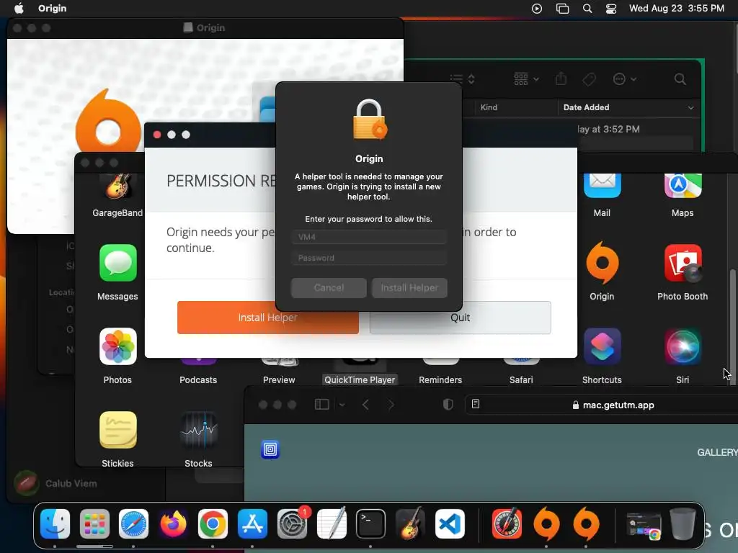Image resolution: width=738 pixels, height=553 pixels.
Task: Open Messages app icon in Applications window
Action: (x=117, y=263)
